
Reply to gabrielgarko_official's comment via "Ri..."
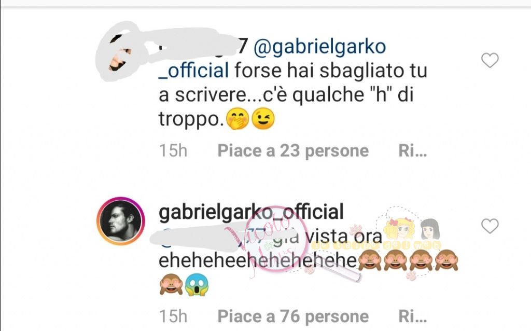412,316
